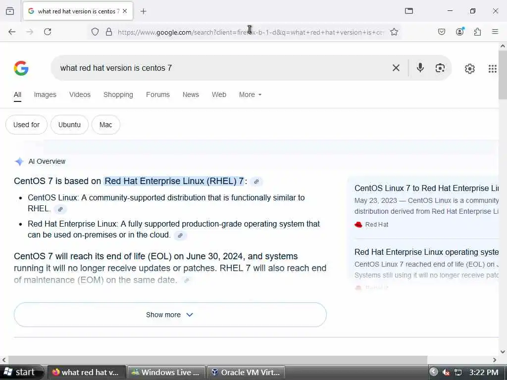507x380 pixels.
Task: Start voice search with microphone
Action: [x=420, y=67]
